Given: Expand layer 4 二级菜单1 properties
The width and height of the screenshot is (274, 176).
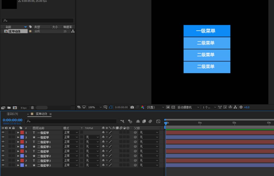Looking at the screenshot, I should pyautogui.click(x=18, y=146).
